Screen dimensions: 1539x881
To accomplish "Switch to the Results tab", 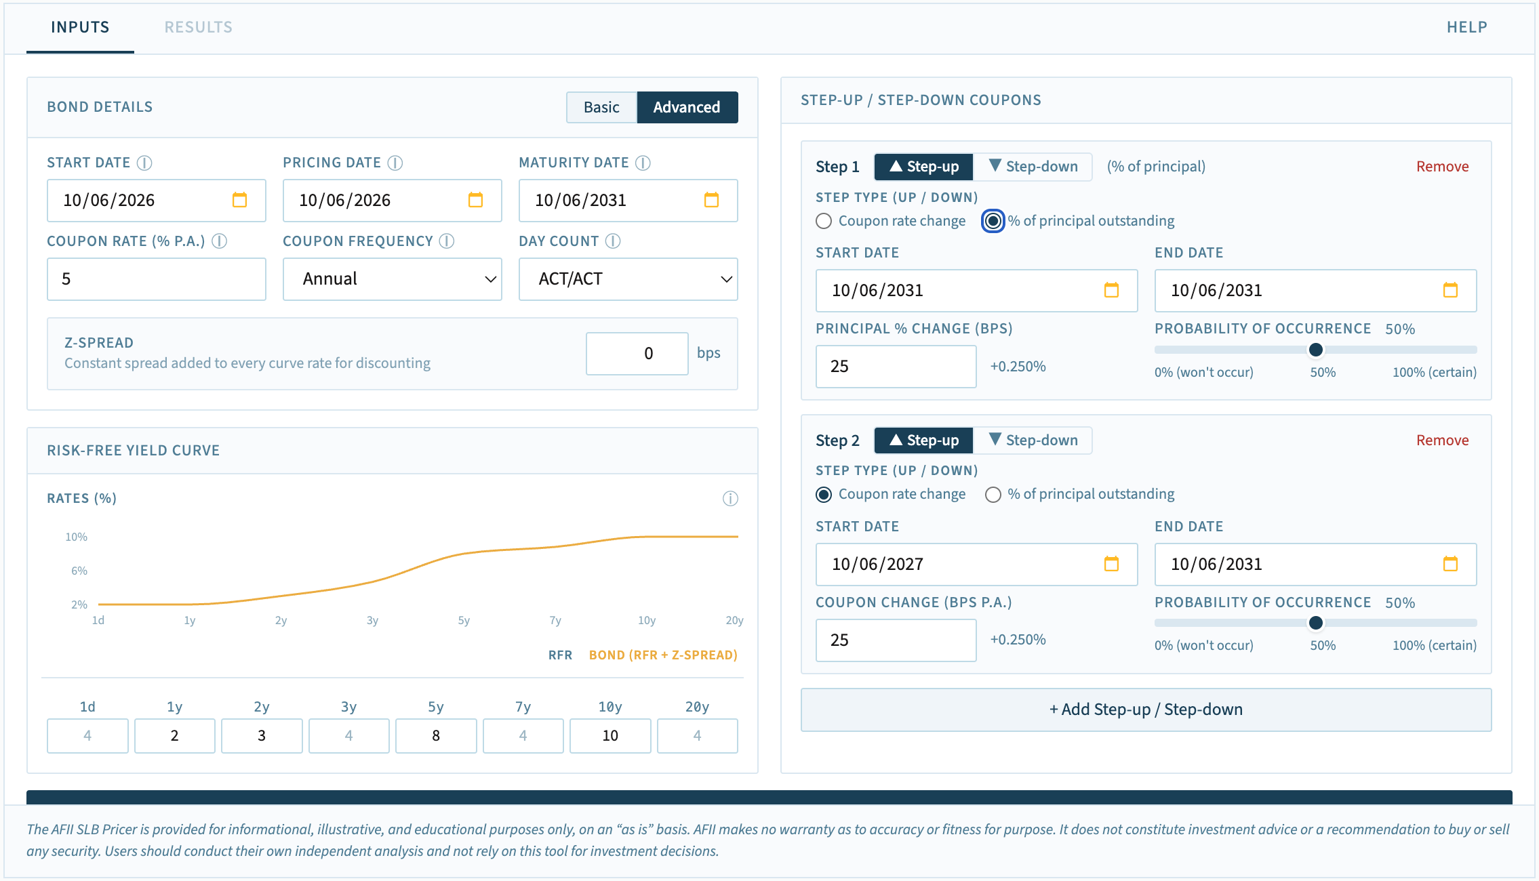I will point(199,27).
